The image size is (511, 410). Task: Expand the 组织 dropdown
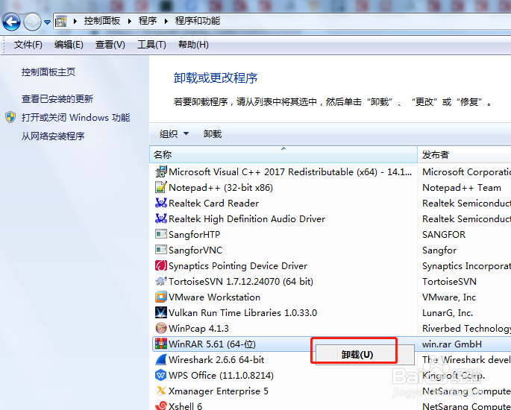click(x=174, y=134)
